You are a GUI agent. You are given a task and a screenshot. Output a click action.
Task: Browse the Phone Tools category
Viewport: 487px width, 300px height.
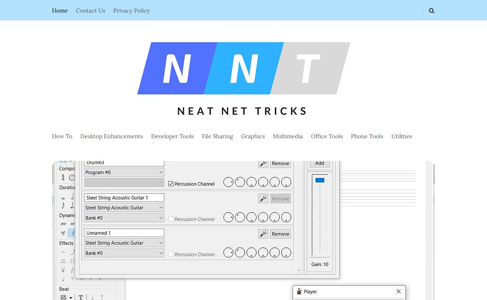[367, 136]
